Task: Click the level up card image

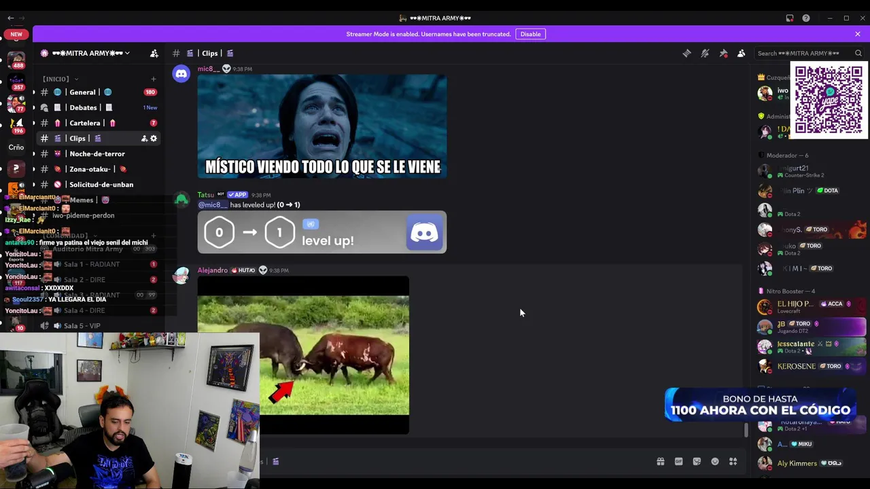Action: click(322, 232)
